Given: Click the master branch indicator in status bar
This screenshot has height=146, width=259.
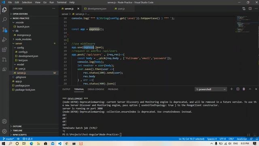Looking at the screenshot, I should pyautogui.click(x=8, y=139).
